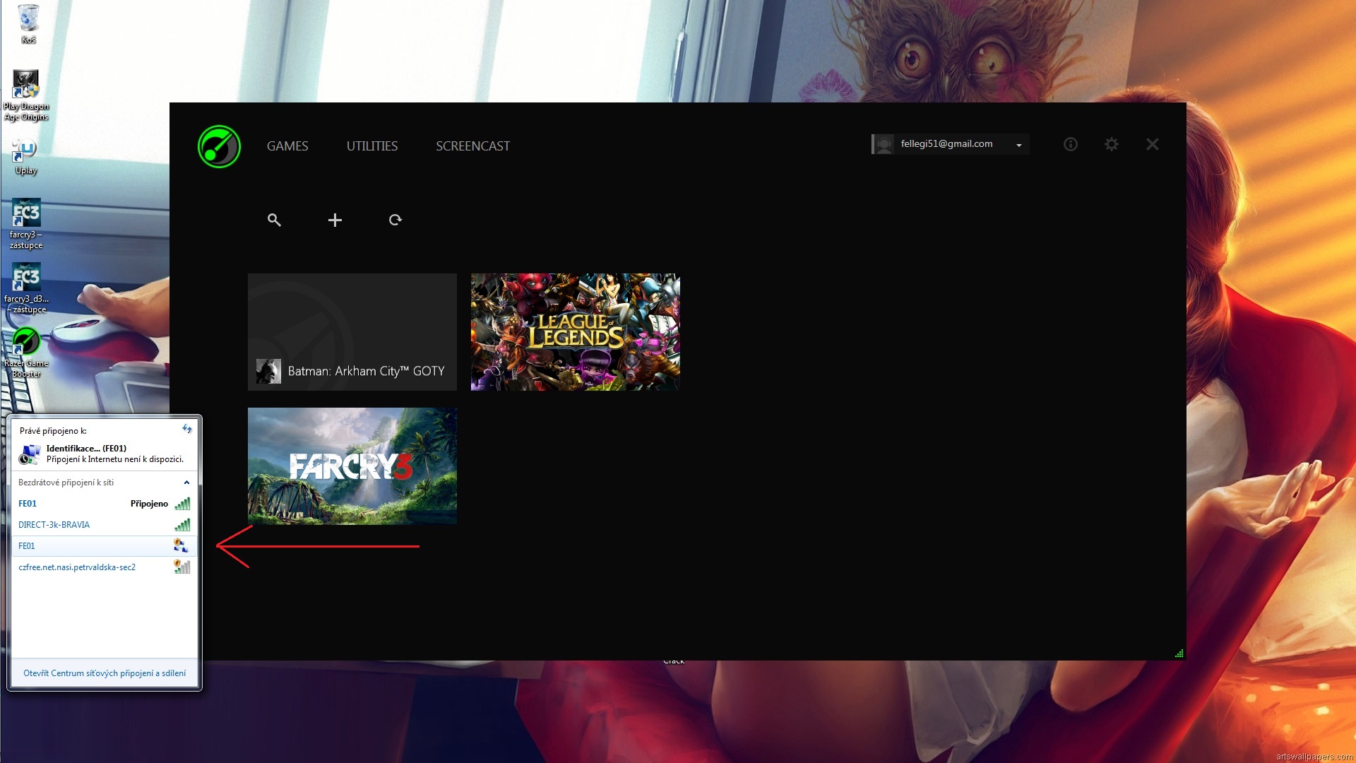Select the DIRECT-3k-BRAVIA network

[54, 525]
